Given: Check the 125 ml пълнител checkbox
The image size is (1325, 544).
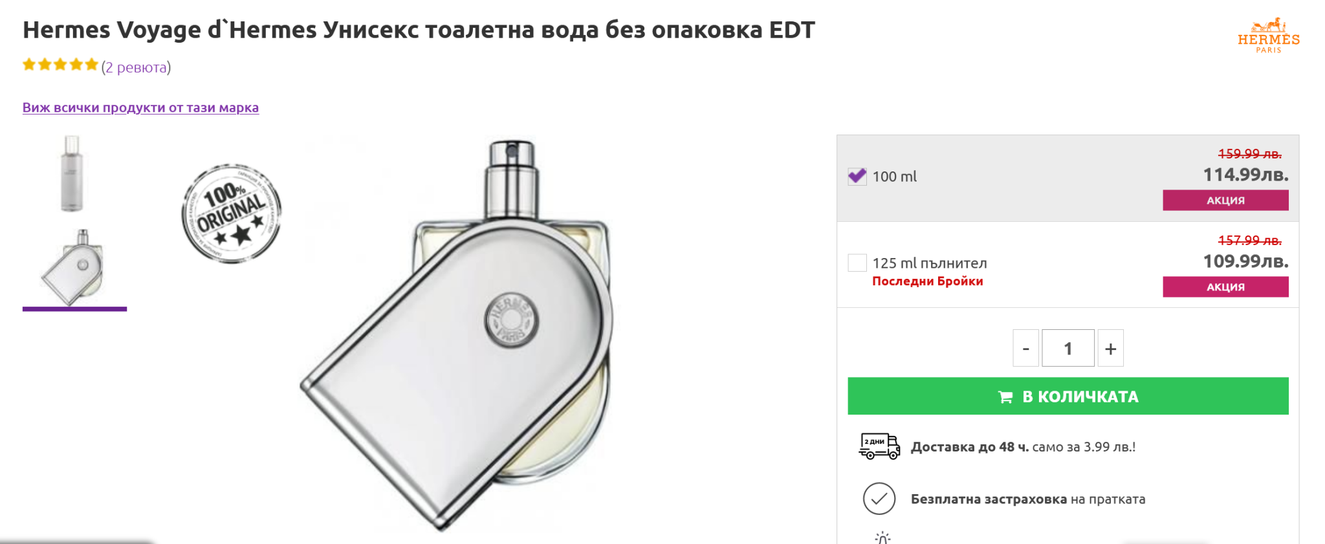Looking at the screenshot, I should (x=857, y=263).
